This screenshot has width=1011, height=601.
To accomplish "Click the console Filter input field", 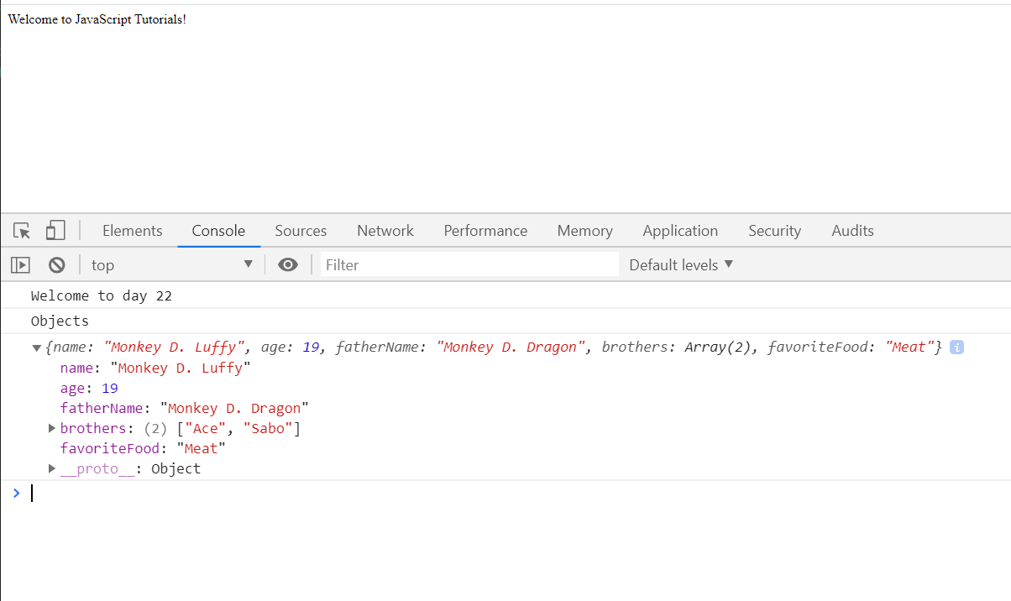I will (x=469, y=265).
